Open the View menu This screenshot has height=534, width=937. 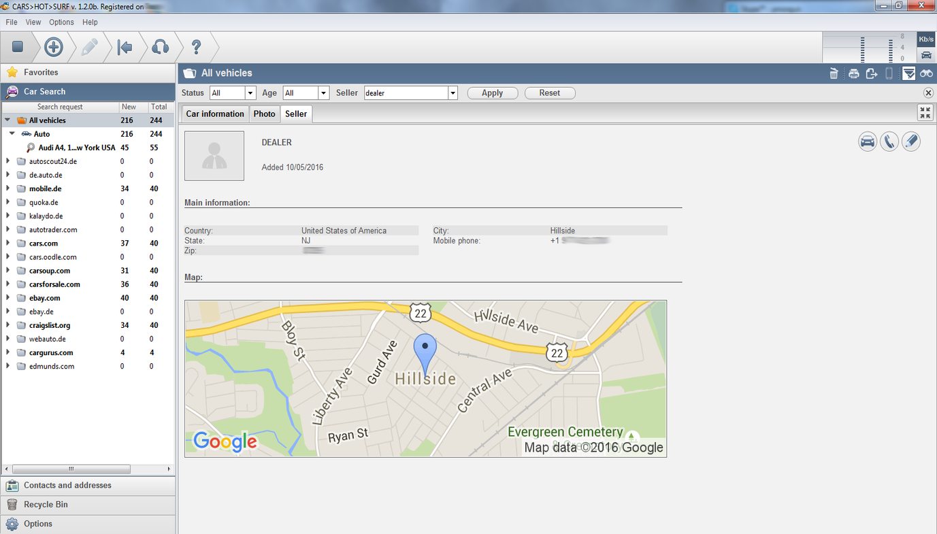pyautogui.click(x=33, y=22)
